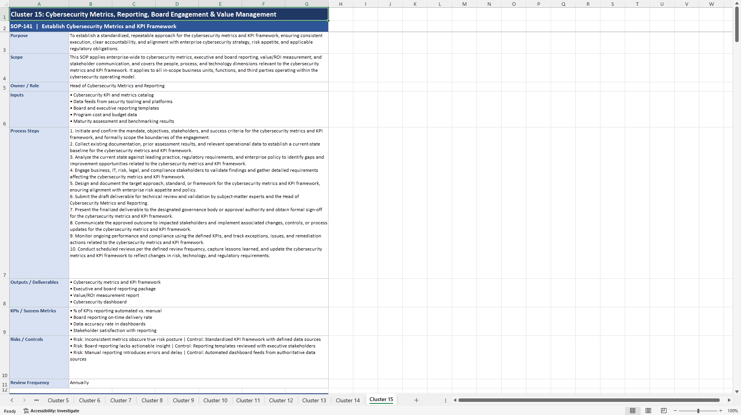The width and height of the screenshot is (741, 415).
Task: Select column W header
Action: pyautogui.click(x=711, y=4)
